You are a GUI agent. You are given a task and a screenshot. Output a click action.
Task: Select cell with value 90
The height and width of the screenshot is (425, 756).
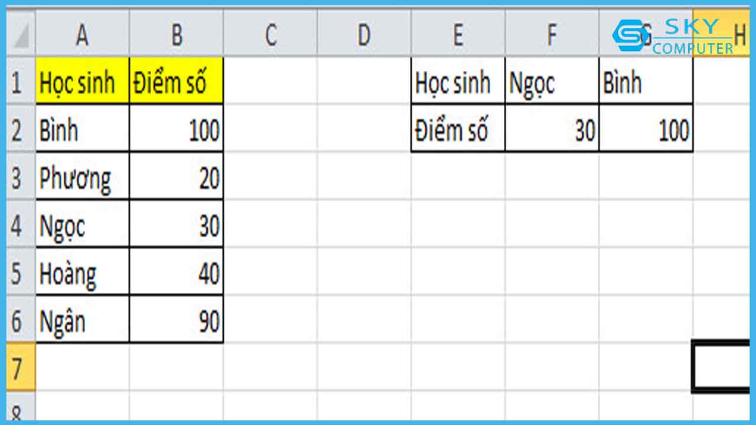tap(176, 319)
